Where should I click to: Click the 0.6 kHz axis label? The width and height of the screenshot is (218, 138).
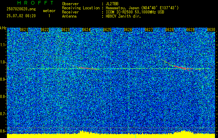coord(3,131)
